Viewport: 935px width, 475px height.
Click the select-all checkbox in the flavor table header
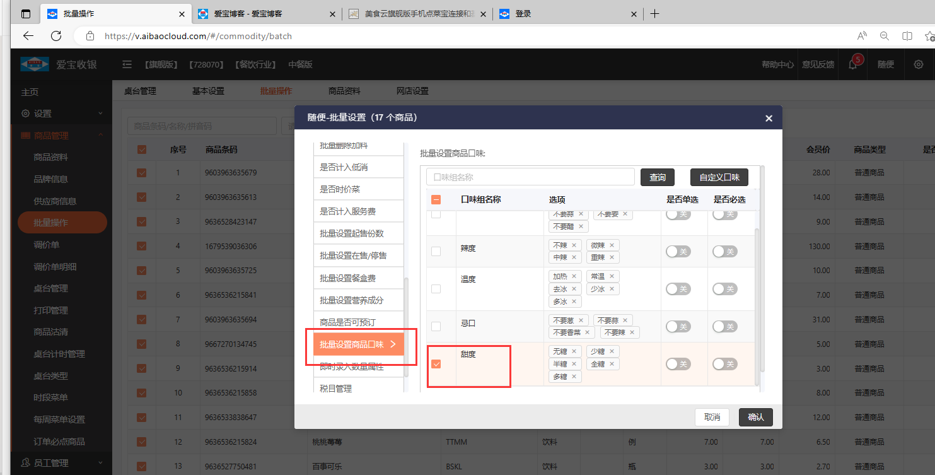coord(436,200)
